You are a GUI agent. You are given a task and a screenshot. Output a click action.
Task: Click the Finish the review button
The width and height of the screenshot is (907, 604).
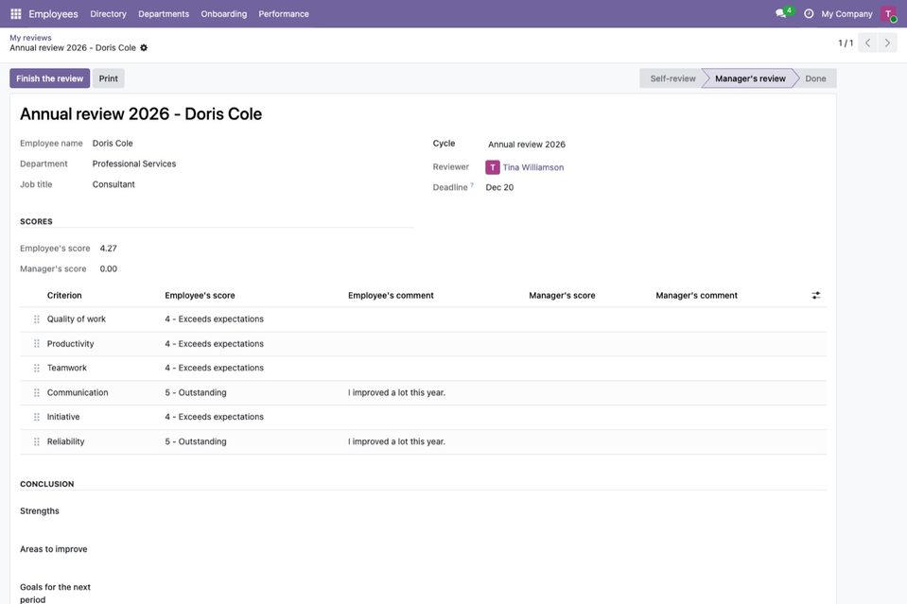click(50, 78)
